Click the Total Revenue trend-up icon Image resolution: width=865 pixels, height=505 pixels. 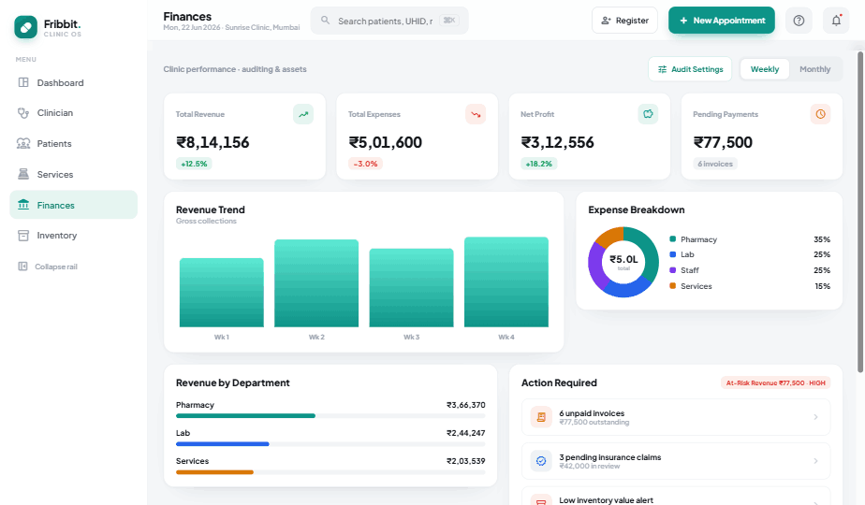(303, 114)
